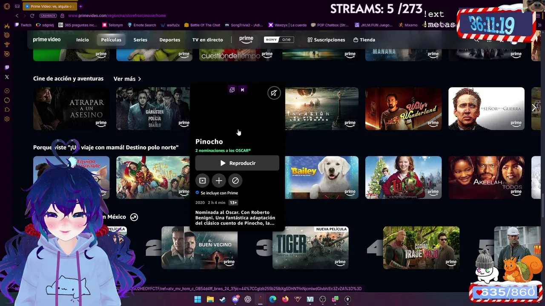This screenshot has height=306, width=545.
Task: Open OBS Studio from the taskbar
Action: (323, 299)
